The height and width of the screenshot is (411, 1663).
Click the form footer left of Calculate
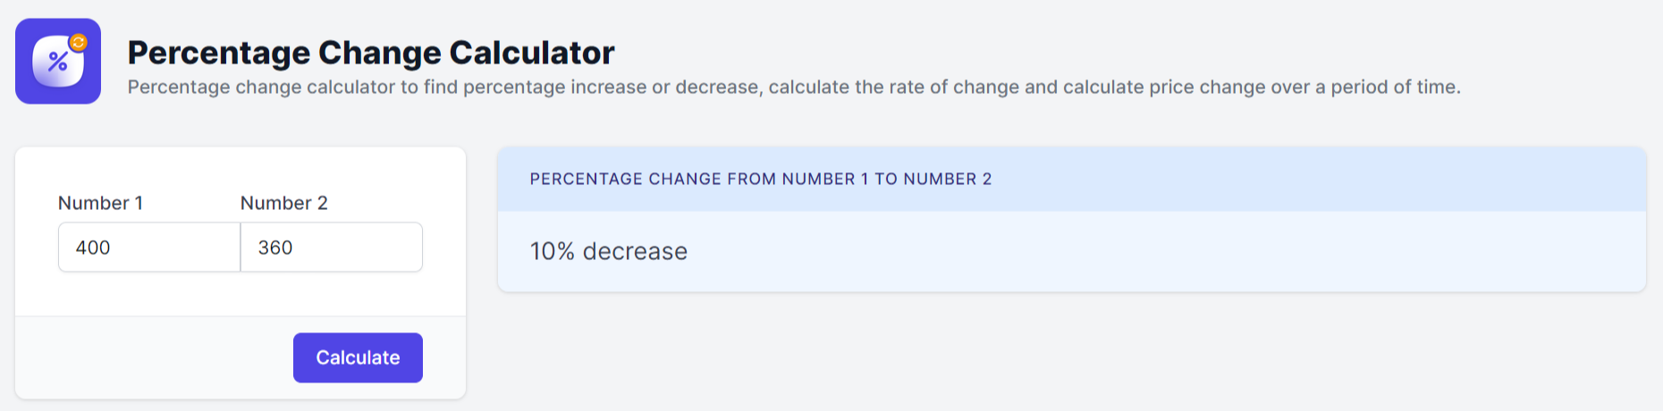(x=154, y=357)
